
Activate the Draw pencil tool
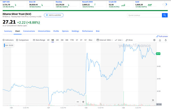tap(129, 40)
